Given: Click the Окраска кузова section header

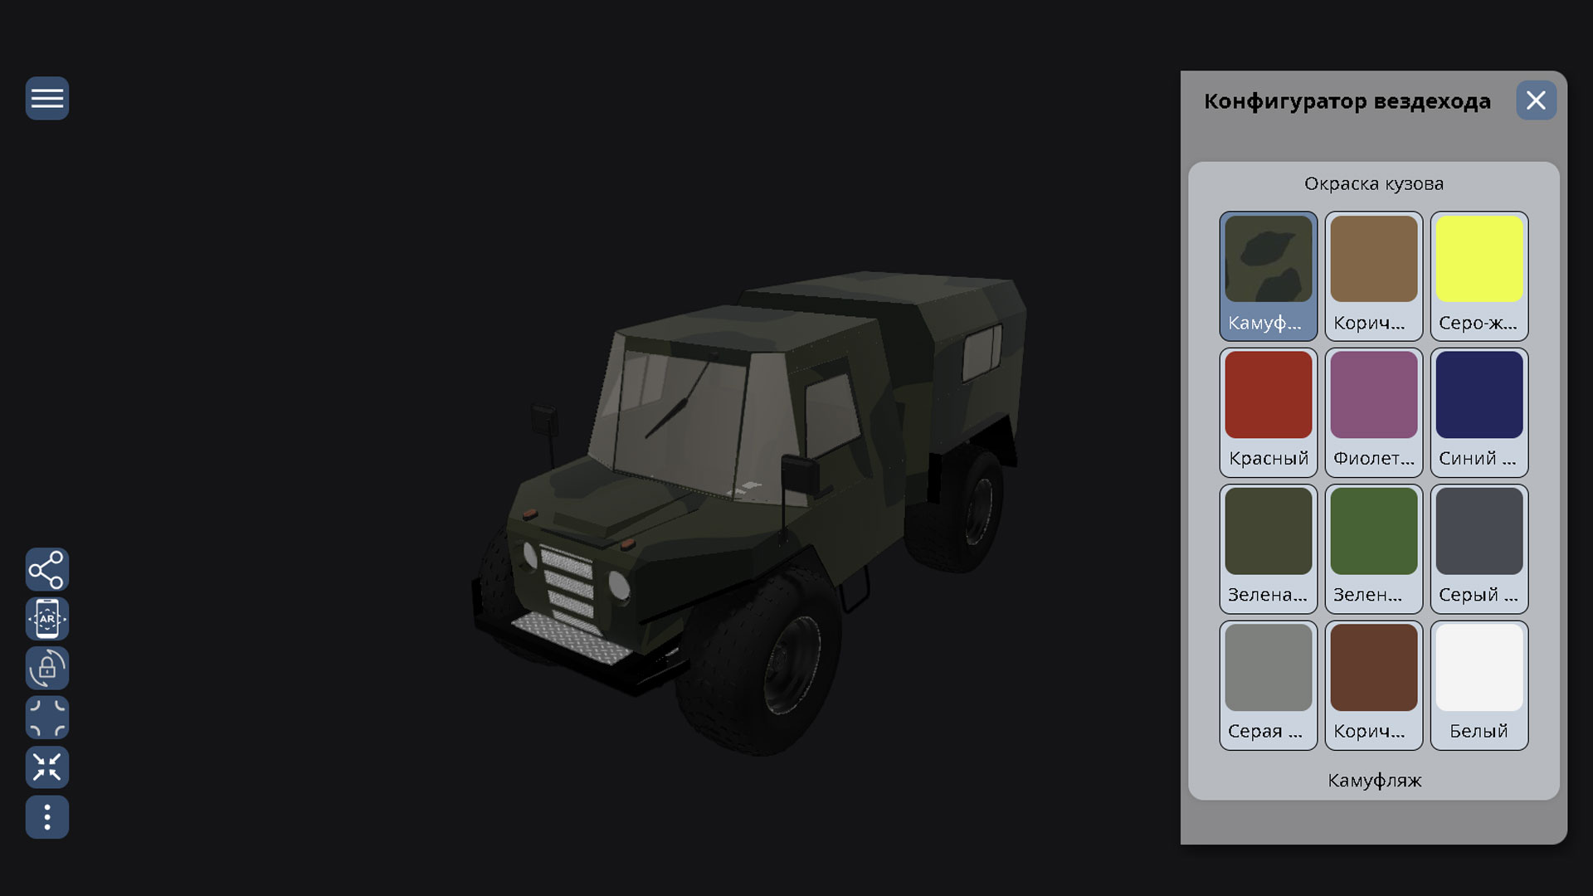Looking at the screenshot, I should (x=1374, y=183).
